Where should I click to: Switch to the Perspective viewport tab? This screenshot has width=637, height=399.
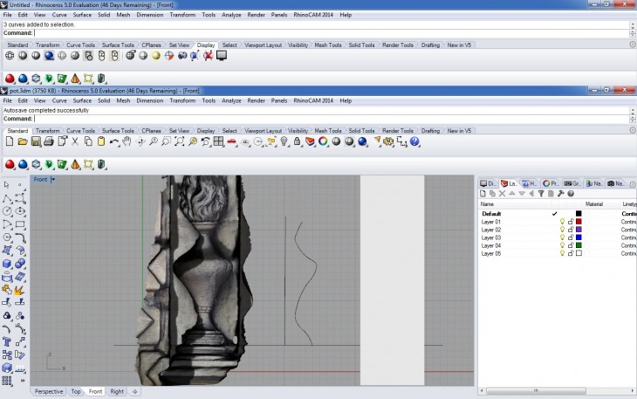click(x=49, y=391)
